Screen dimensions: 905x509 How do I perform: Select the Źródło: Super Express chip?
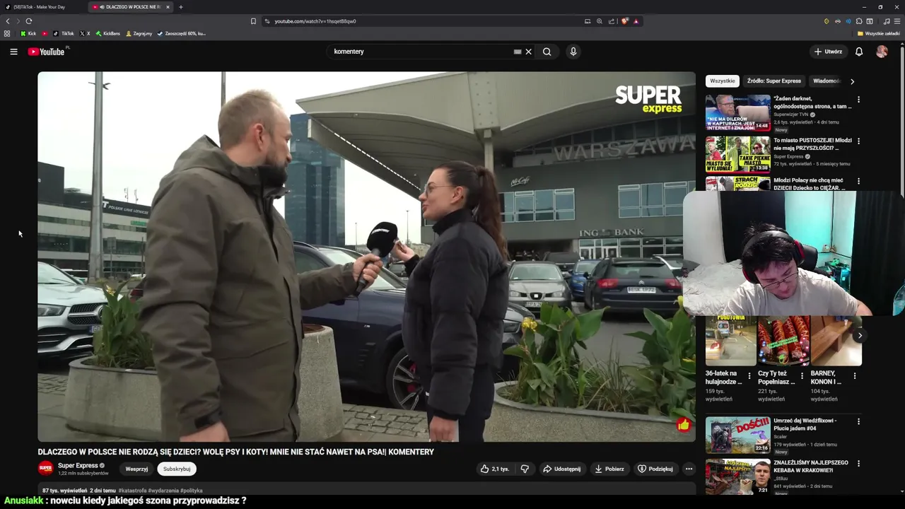(774, 81)
